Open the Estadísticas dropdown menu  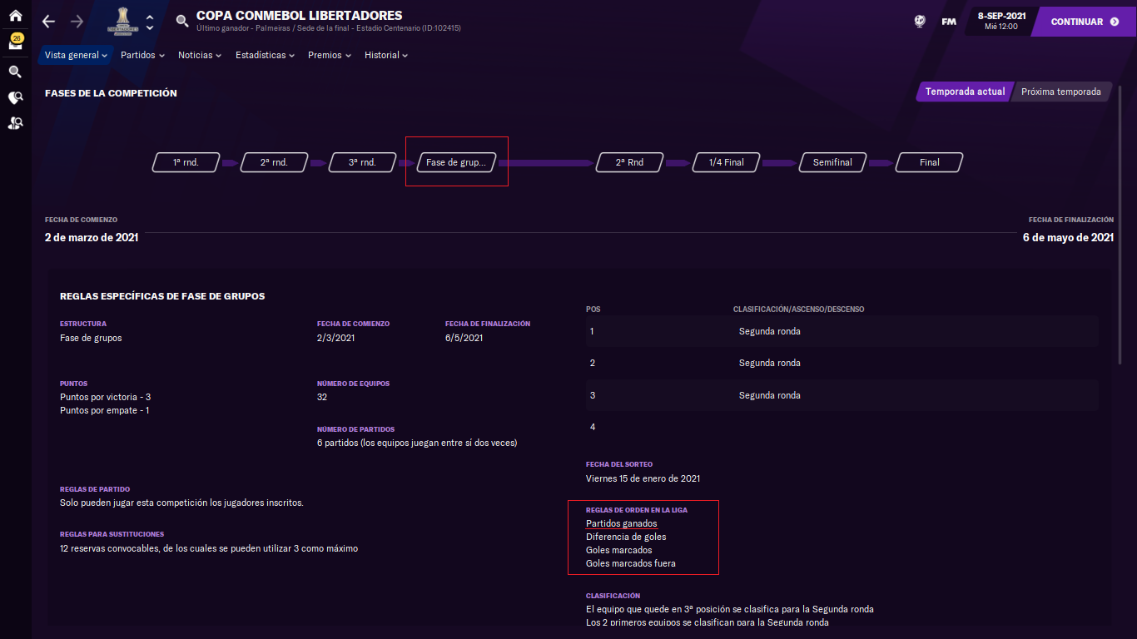coord(266,55)
